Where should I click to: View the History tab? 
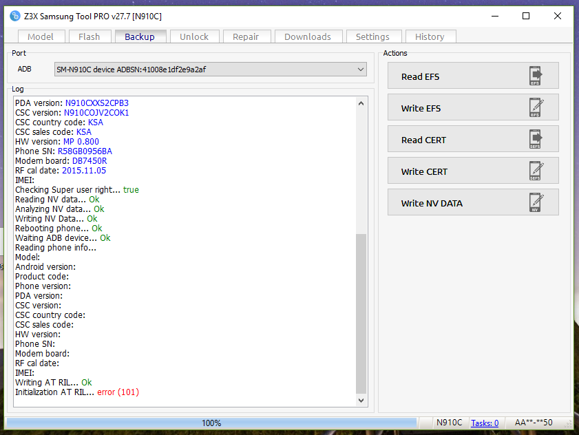430,36
